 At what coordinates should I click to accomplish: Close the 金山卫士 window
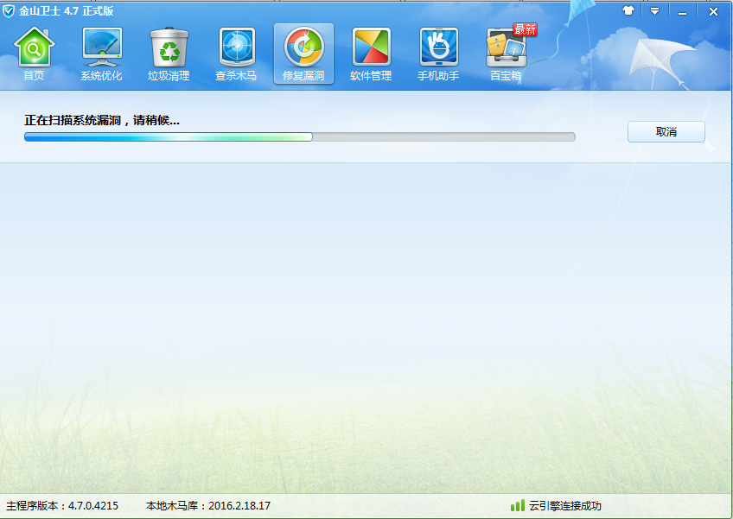[x=713, y=11]
